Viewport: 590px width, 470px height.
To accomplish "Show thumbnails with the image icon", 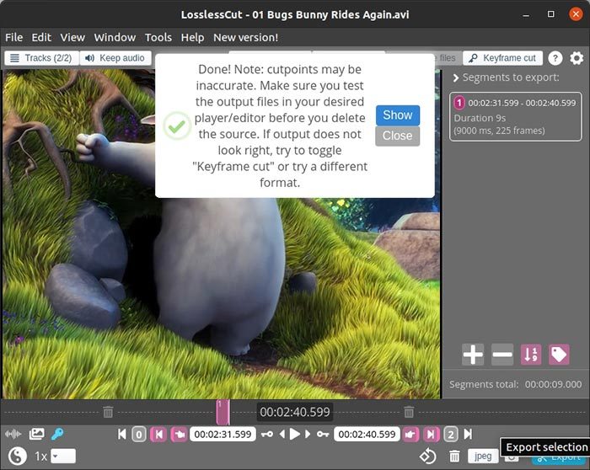I will (x=36, y=435).
